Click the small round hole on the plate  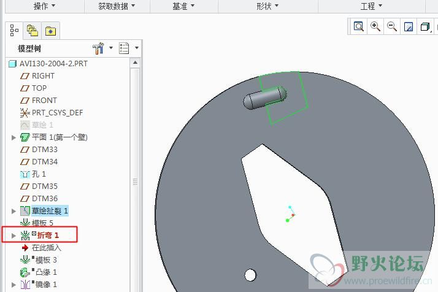(x=250, y=275)
